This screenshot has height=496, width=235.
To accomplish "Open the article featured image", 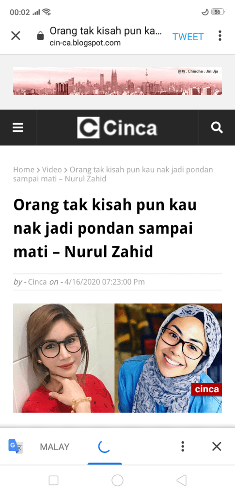I will point(117,358).
